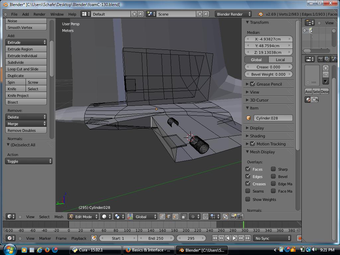340x255 pixels.
Task: Open the scene browse icon
Action: 151,14
